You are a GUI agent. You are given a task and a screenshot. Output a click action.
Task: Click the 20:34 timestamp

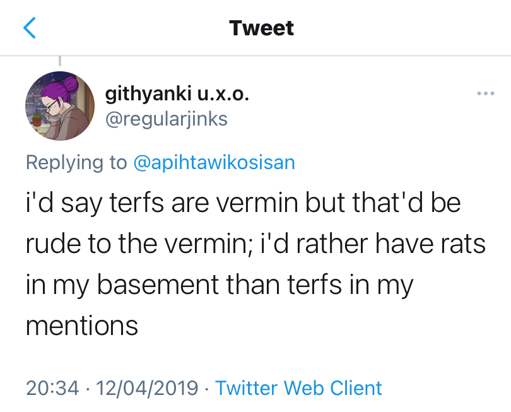click(52, 387)
